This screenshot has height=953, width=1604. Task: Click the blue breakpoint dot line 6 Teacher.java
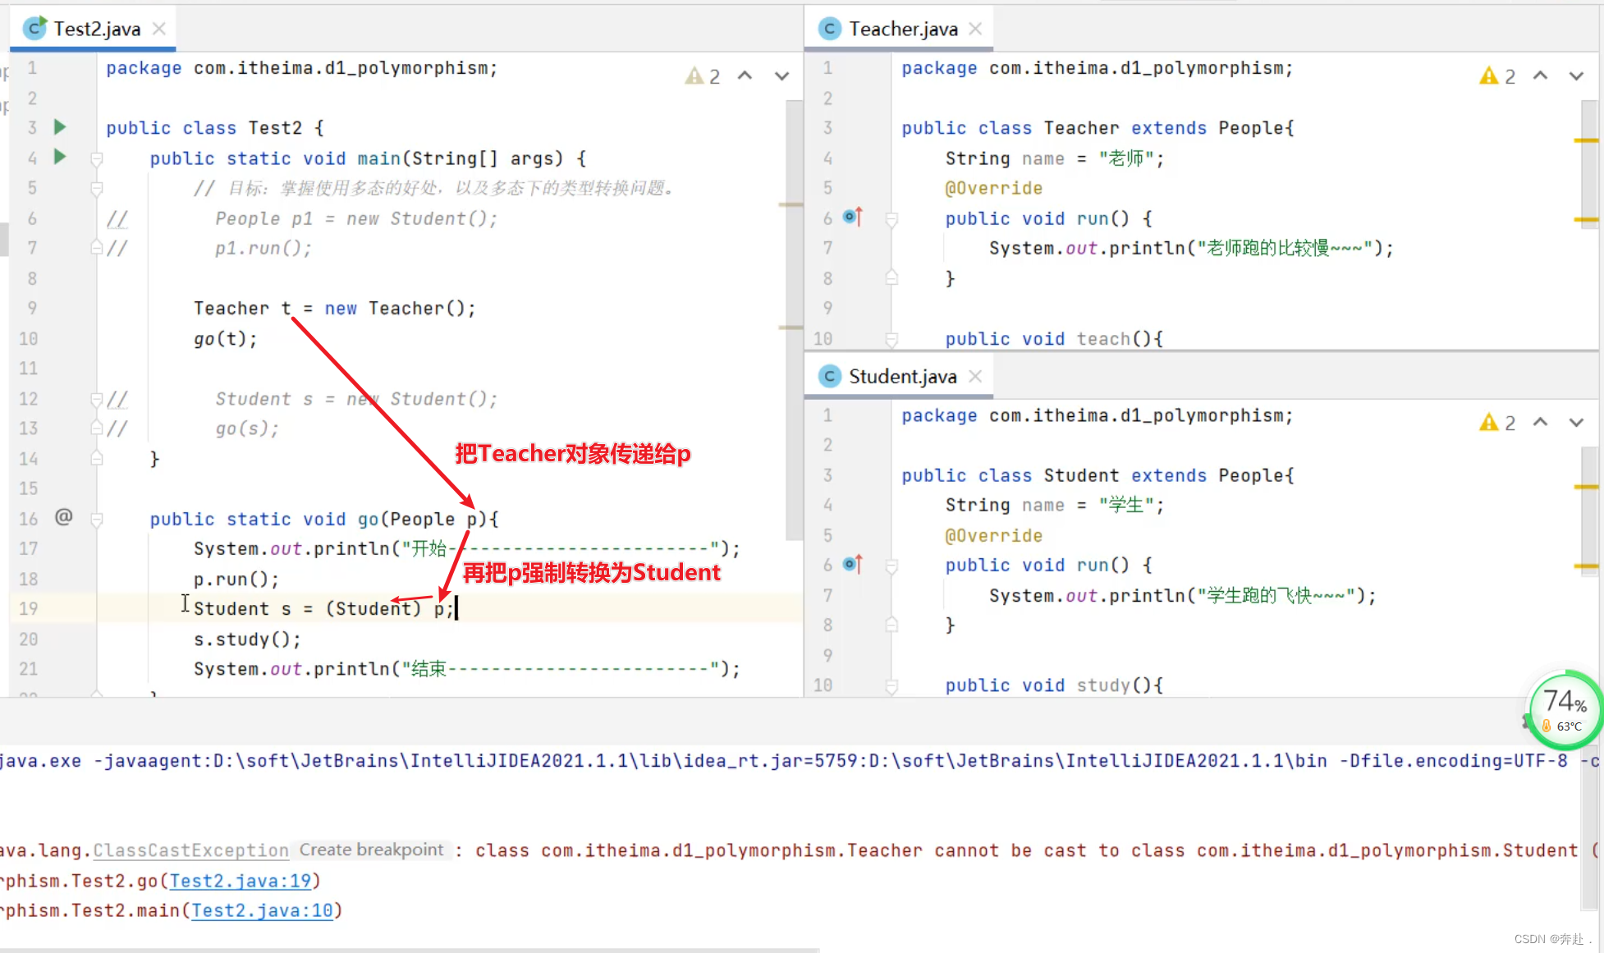849,216
